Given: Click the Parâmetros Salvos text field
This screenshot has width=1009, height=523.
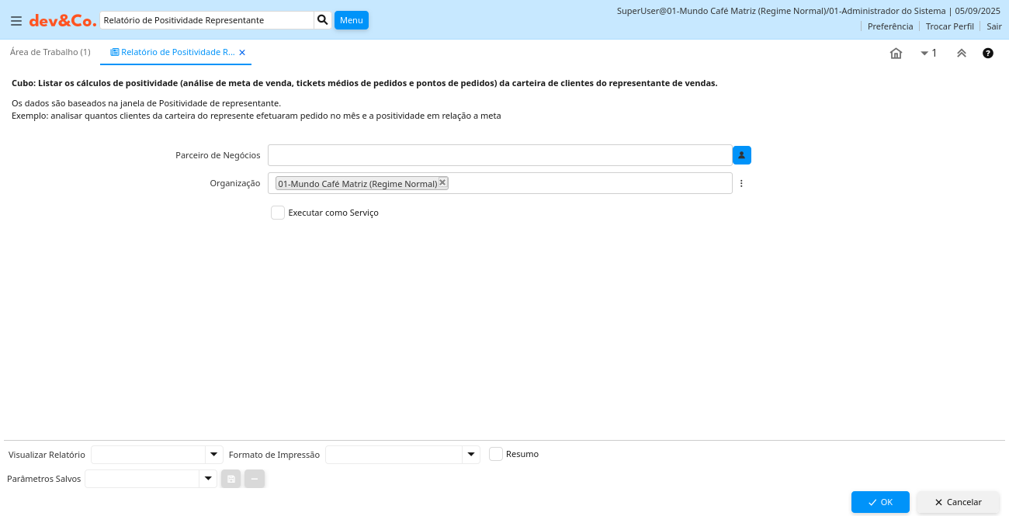Looking at the screenshot, I should coord(142,479).
